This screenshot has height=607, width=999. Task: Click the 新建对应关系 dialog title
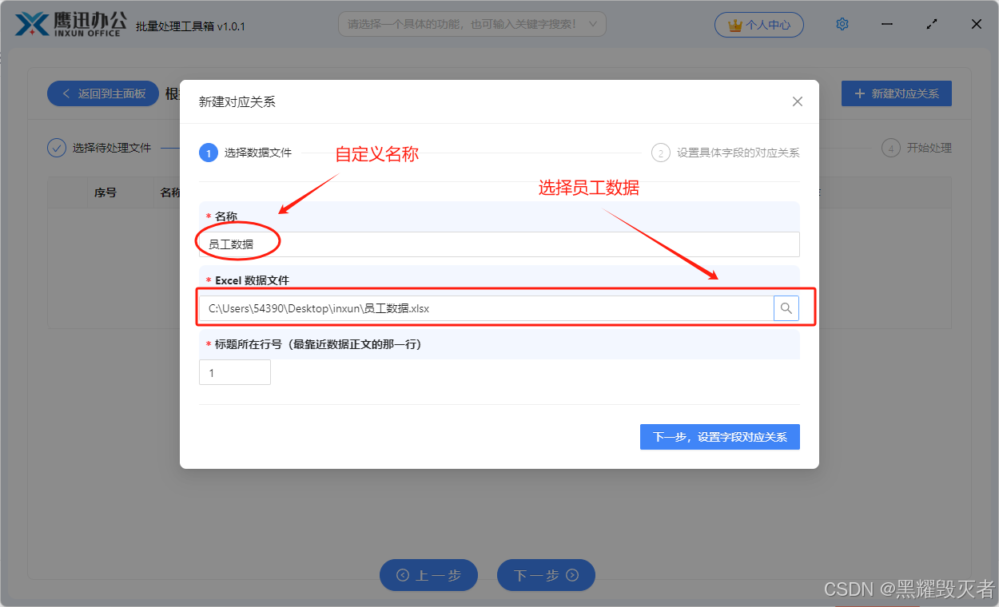(x=237, y=101)
